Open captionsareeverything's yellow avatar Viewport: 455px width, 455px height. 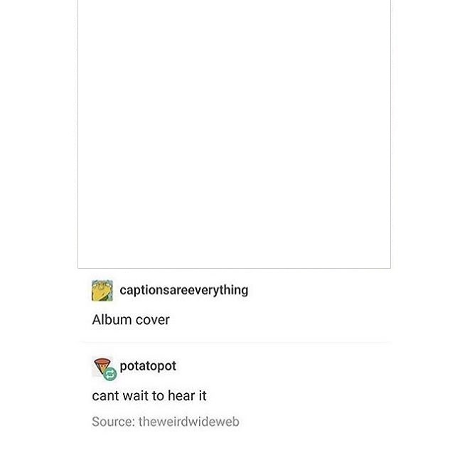(102, 291)
